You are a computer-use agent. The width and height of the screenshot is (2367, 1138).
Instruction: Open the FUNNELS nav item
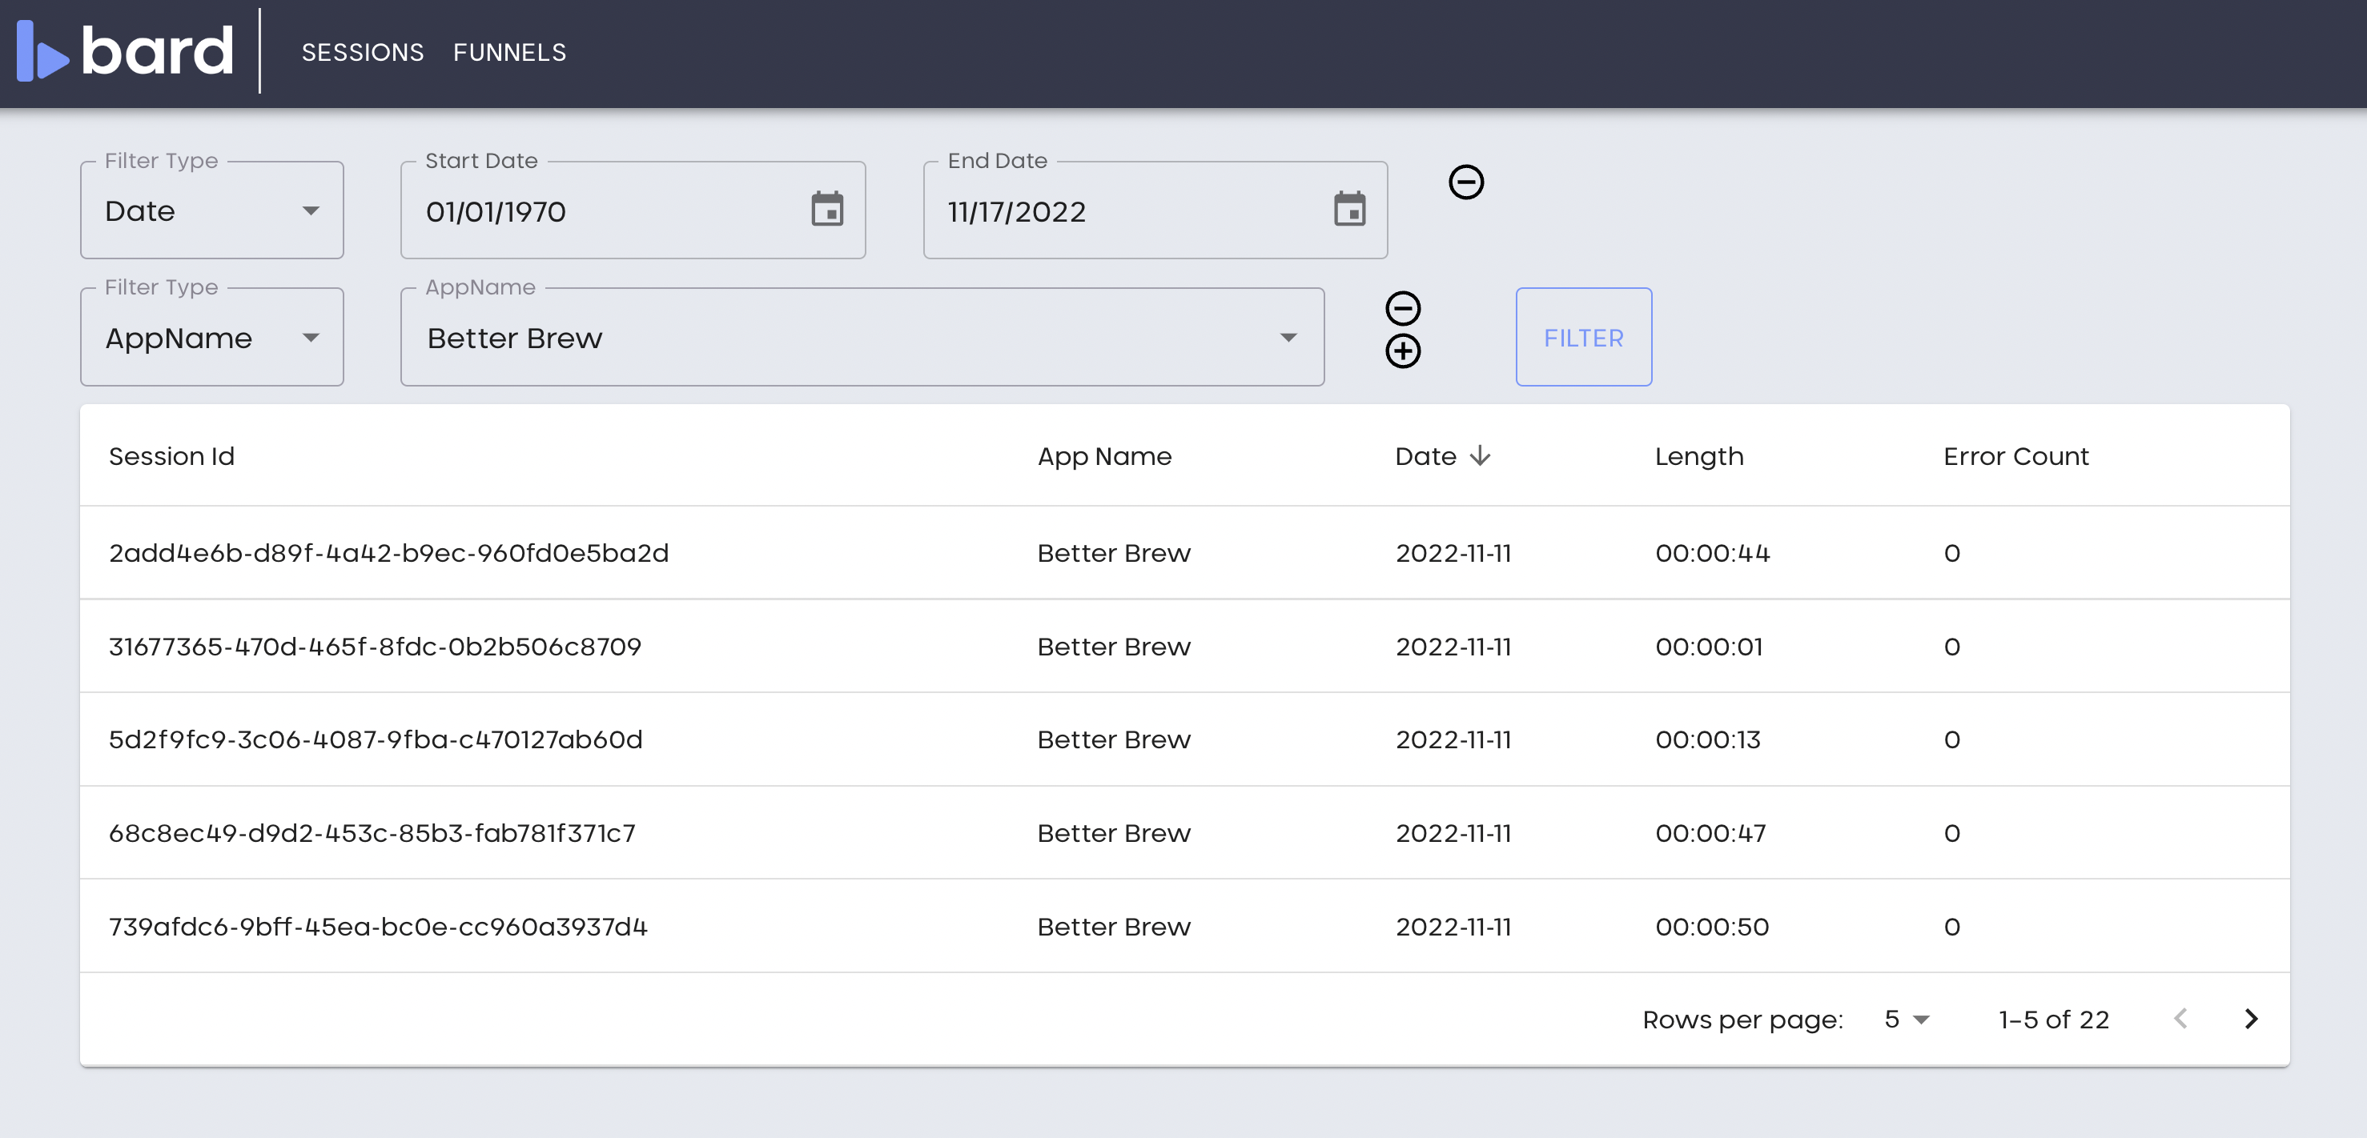(510, 52)
